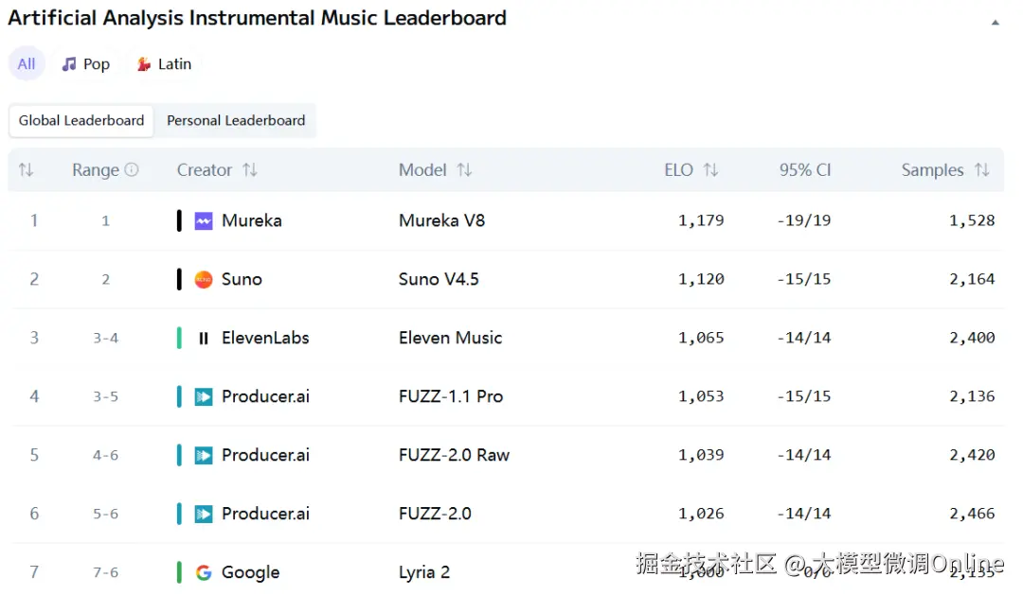Screen dimensions: 1023x595
Task: Sort table by Model column
Action: tap(464, 170)
